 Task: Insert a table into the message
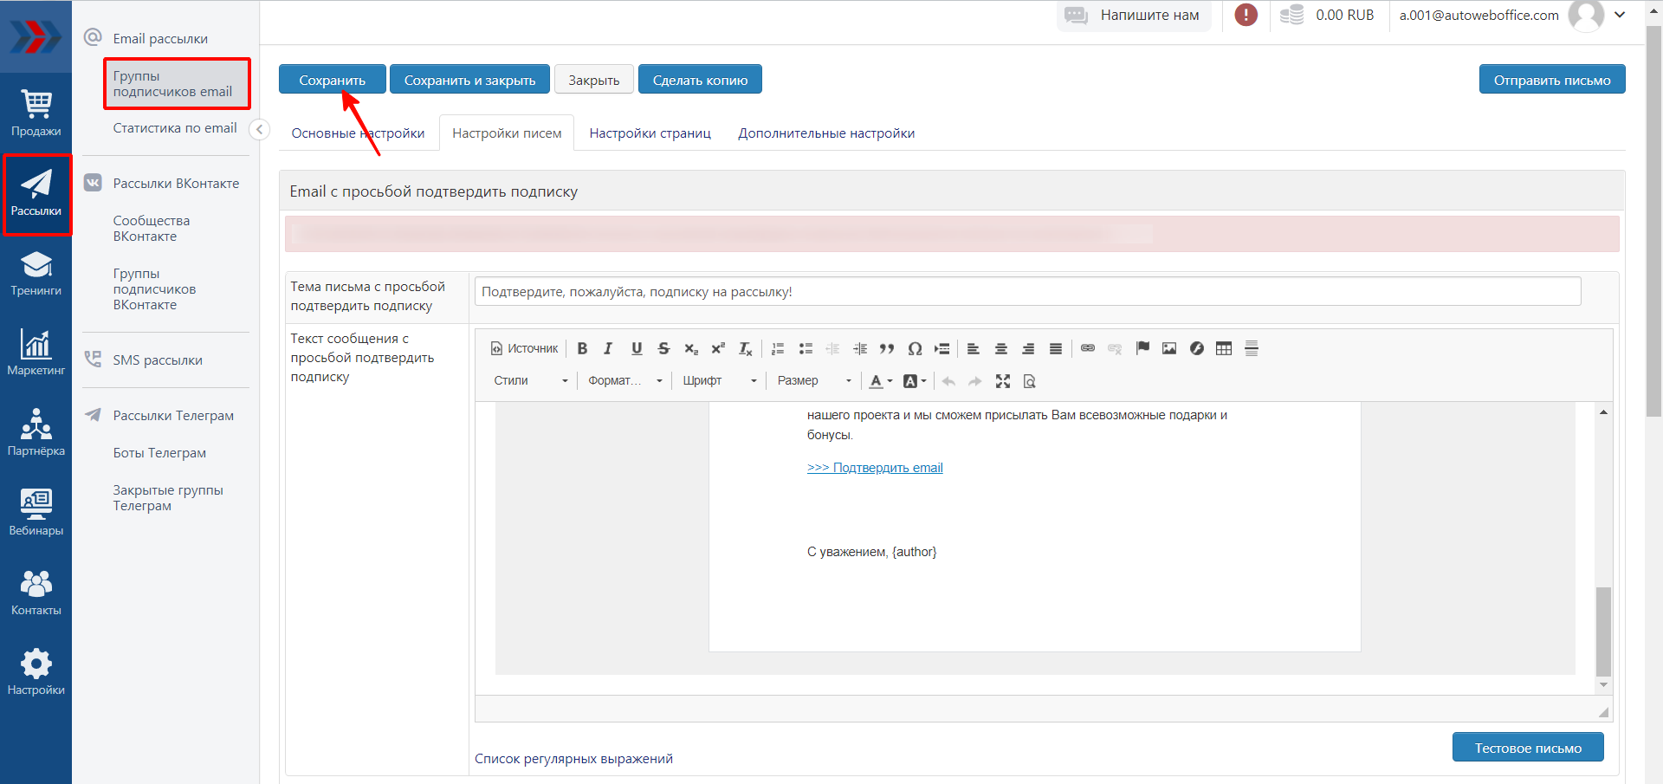pyautogui.click(x=1223, y=348)
